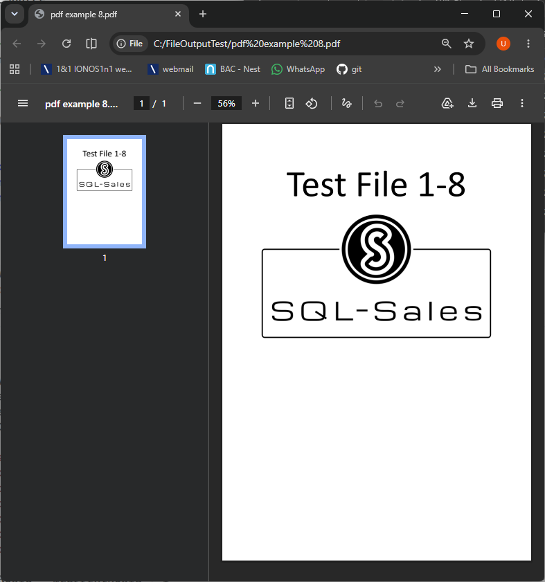Open the WhatsApp bookmark
Image resolution: width=545 pixels, height=582 pixels.
[x=298, y=69]
